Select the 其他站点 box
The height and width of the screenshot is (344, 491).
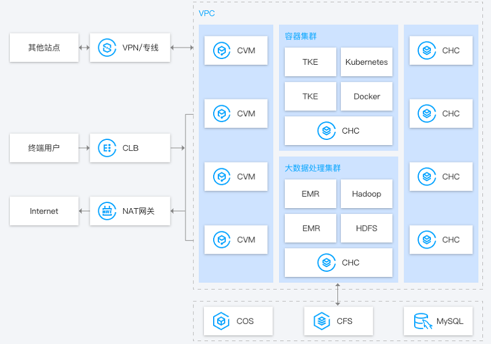click(x=44, y=47)
